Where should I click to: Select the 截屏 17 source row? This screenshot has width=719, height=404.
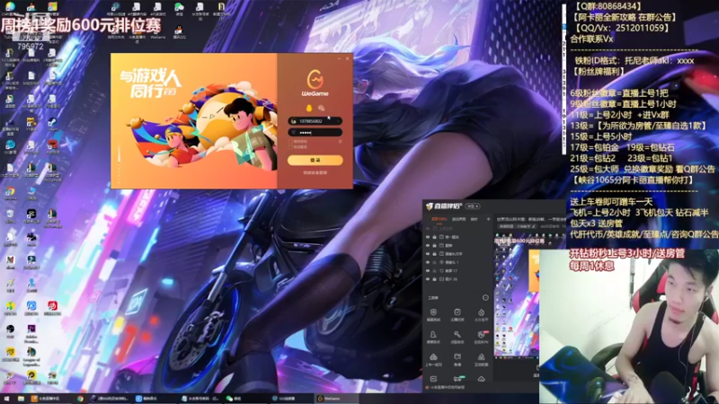click(457, 271)
